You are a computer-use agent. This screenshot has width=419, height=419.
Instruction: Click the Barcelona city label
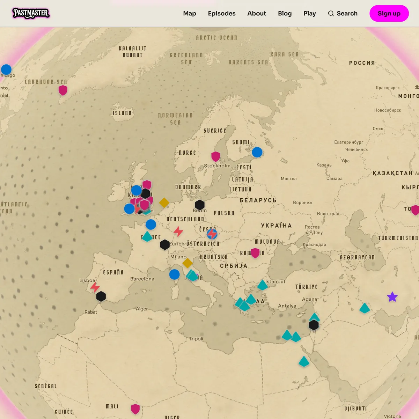142,279
